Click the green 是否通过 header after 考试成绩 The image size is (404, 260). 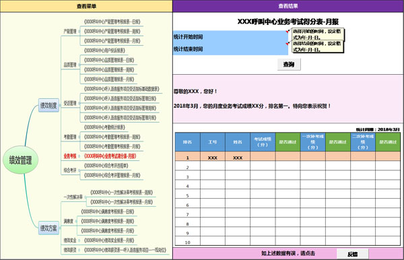click(x=288, y=142)
